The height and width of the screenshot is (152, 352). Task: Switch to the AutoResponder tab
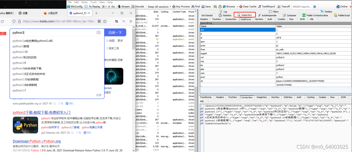point(267,15)
